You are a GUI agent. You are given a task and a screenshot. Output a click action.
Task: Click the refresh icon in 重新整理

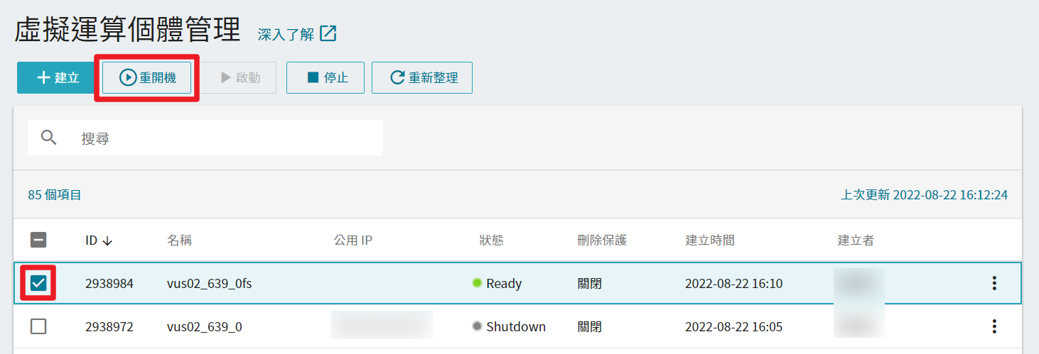pos(397,78)
